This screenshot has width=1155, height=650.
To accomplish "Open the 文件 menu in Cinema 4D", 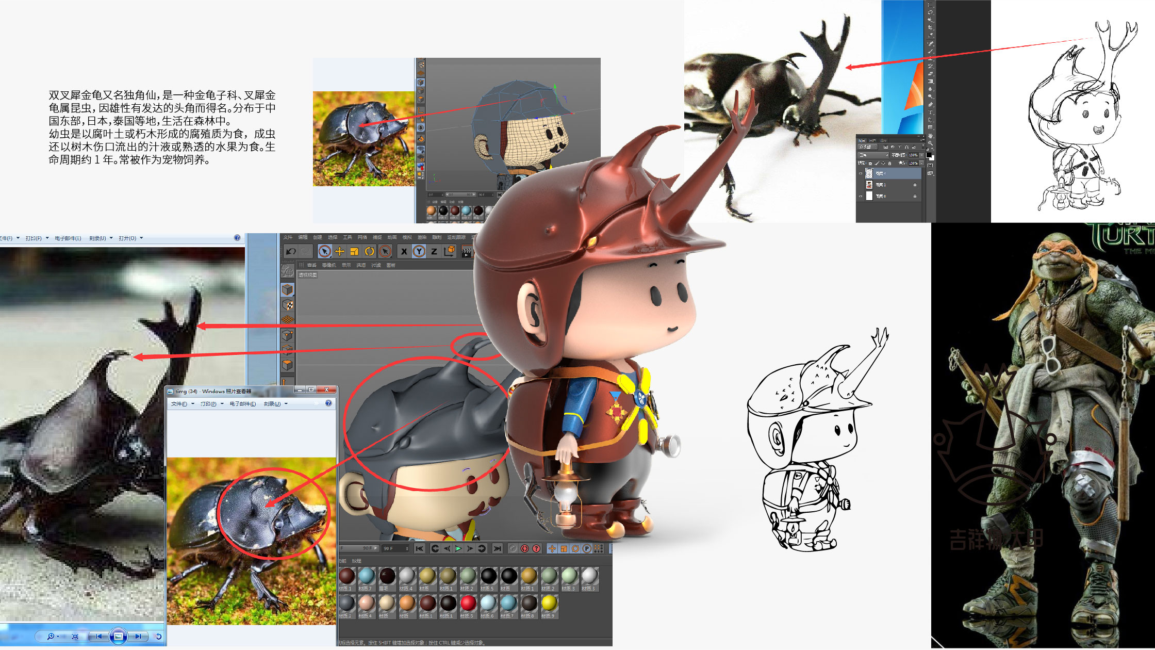I will tap(288, 237).
